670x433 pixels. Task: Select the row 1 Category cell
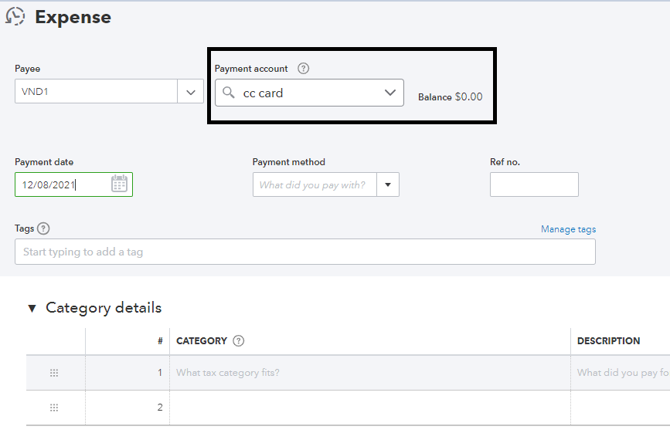click(x=369, y=373)
